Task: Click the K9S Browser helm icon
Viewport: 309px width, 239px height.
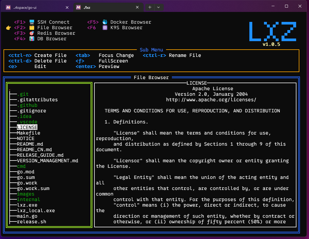Action: [105, 27]
